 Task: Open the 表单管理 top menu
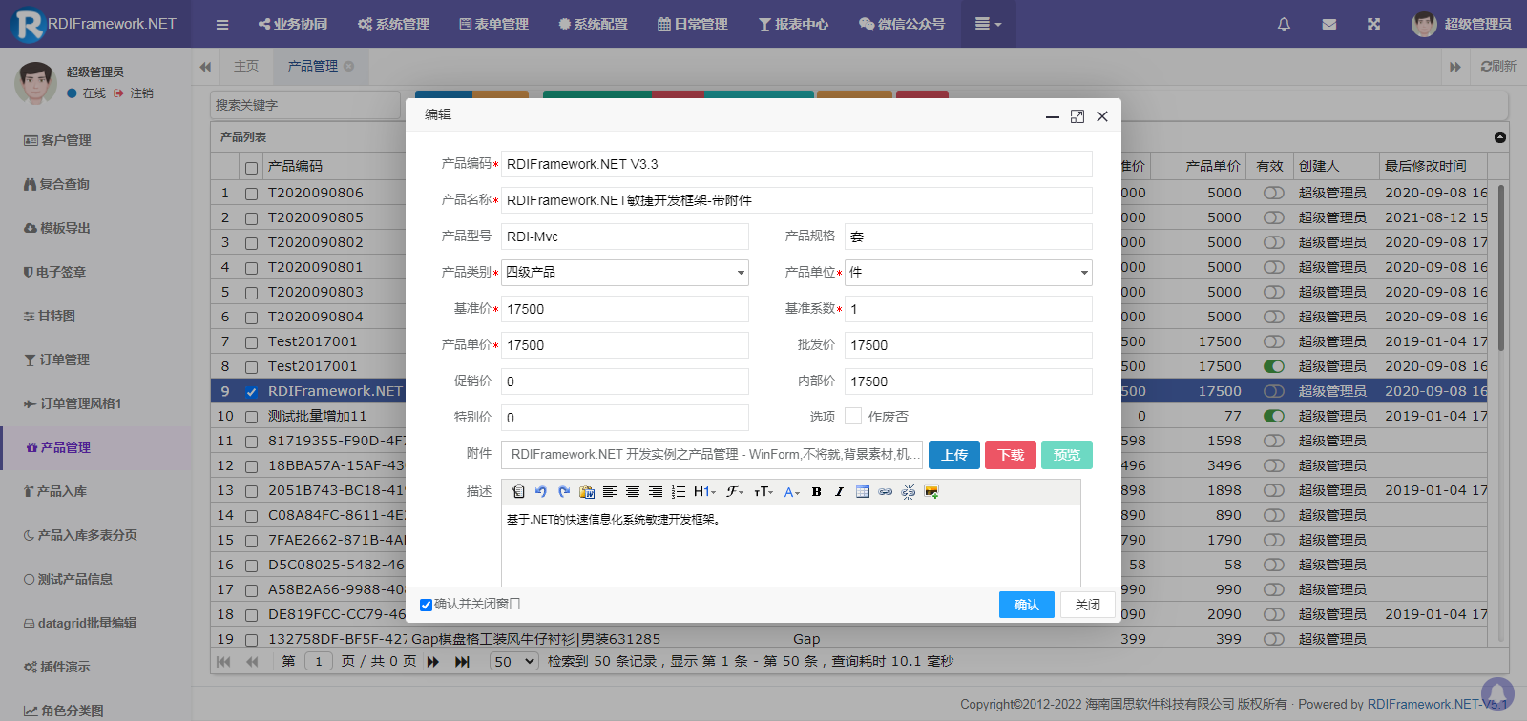coord(493,24)
